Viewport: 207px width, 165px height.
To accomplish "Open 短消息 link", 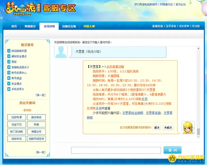I will (x=196, y=26).
